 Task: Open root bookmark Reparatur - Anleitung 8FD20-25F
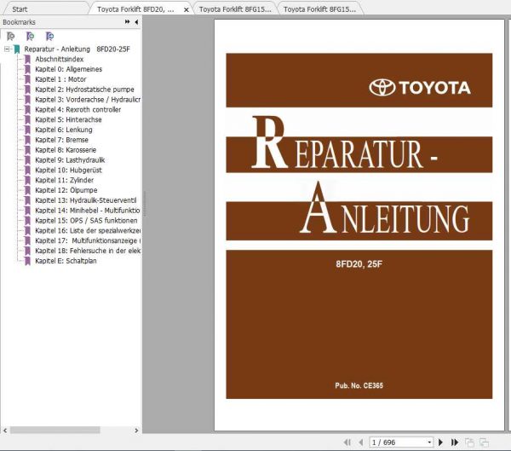(x=77, y=49)
